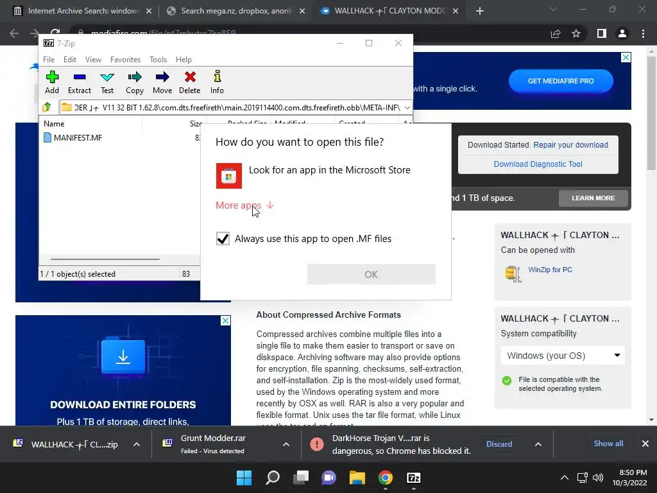Share this page icon in Chrome
The height and width of the screenshot is (493, 657).
[556, 33]
